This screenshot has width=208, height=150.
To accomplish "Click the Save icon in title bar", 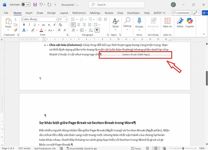I will (35, 5).
